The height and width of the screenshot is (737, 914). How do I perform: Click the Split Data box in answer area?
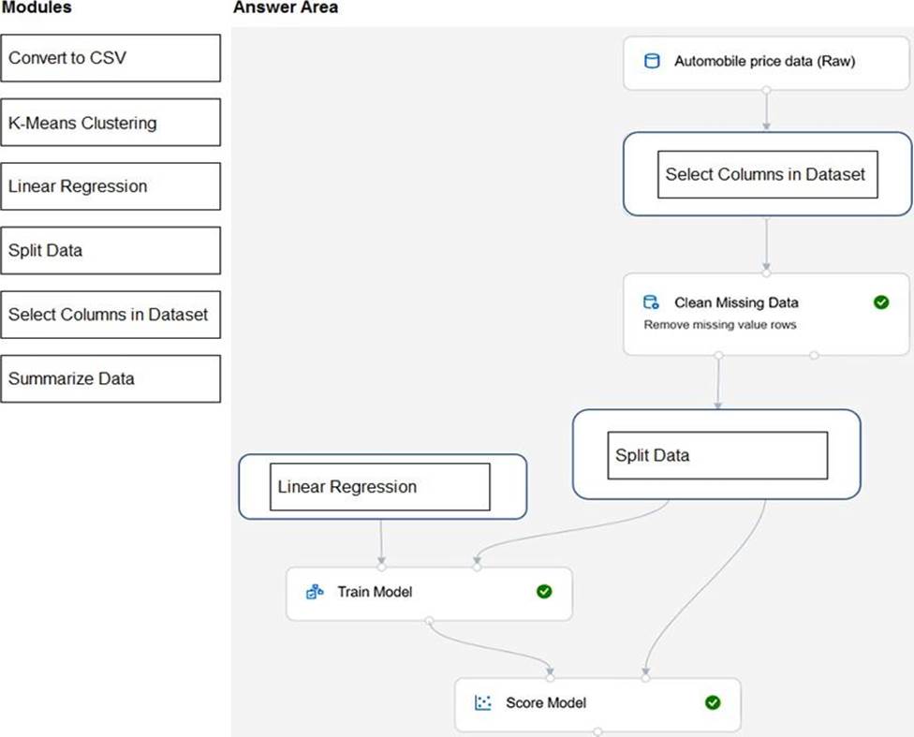[x=717, y=455]
